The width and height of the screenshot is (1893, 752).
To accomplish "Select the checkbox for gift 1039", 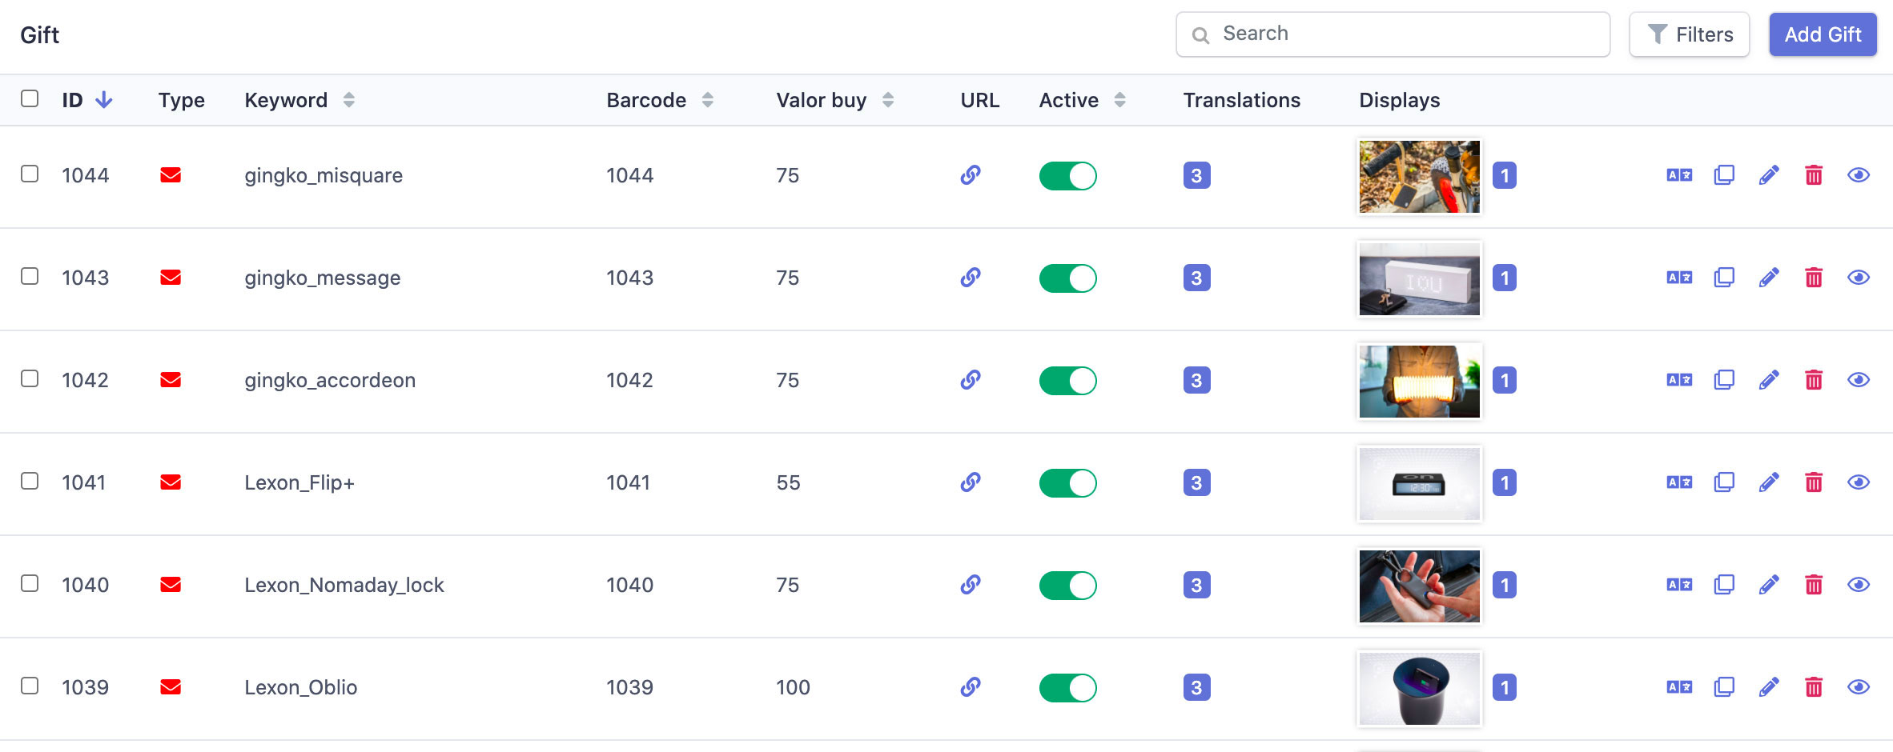I will coord(30,686).
